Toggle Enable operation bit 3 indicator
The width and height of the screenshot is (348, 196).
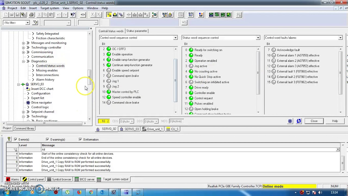[109, 54]
